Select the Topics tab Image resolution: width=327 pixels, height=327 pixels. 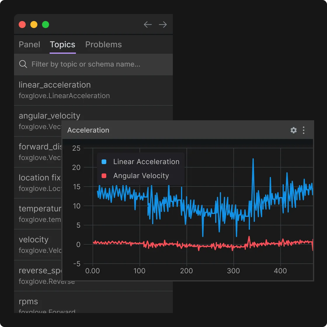[62, 44]
